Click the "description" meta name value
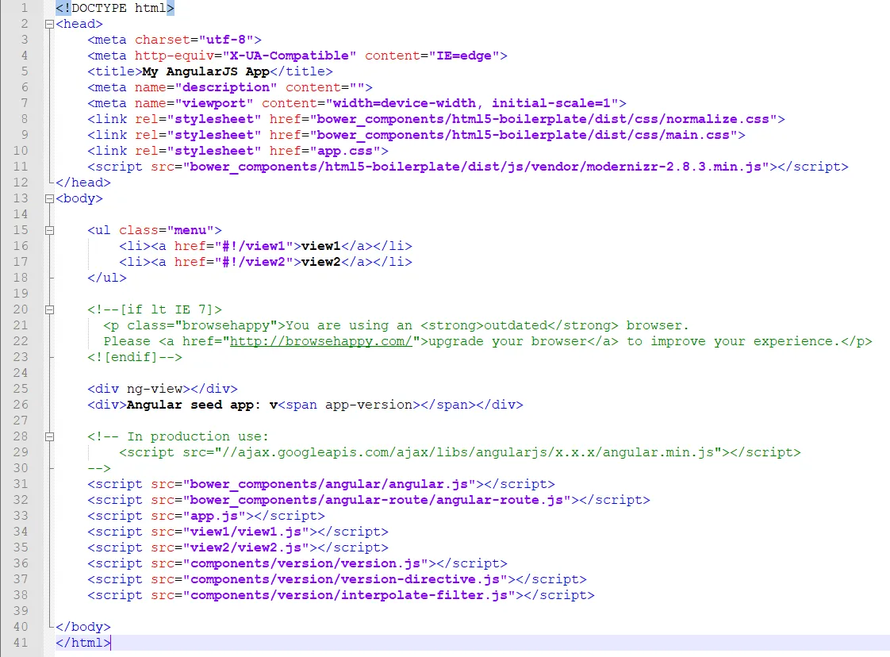 pyautogui.click(x=226, y=87)
